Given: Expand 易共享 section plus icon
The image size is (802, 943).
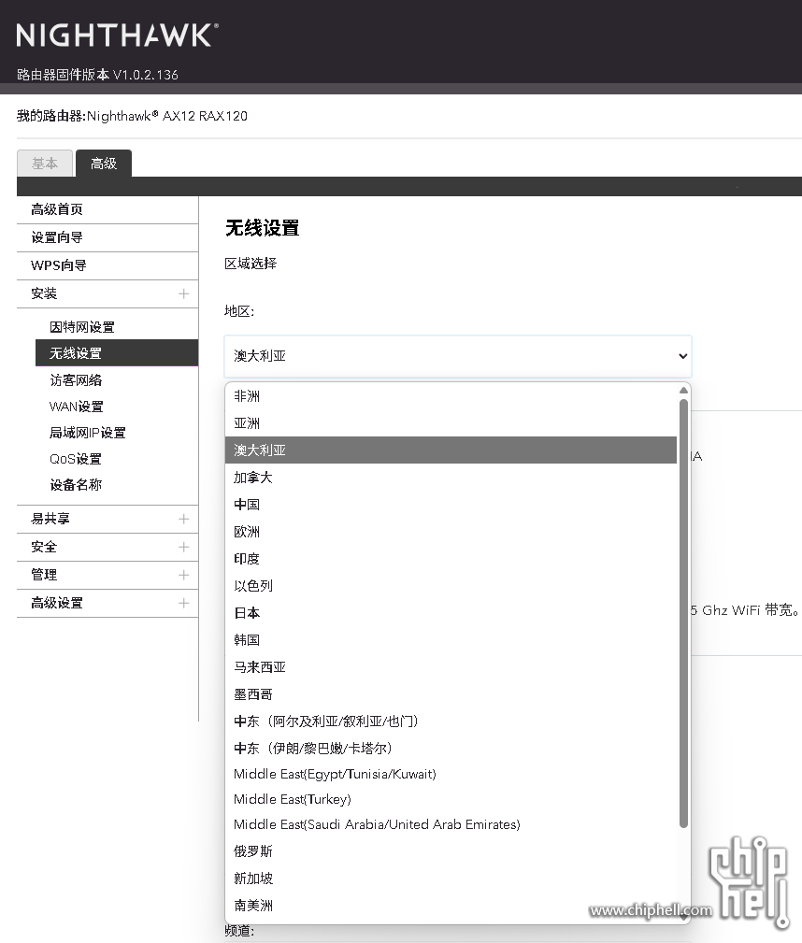Looking at the screenshot, I should pos(183,519).
